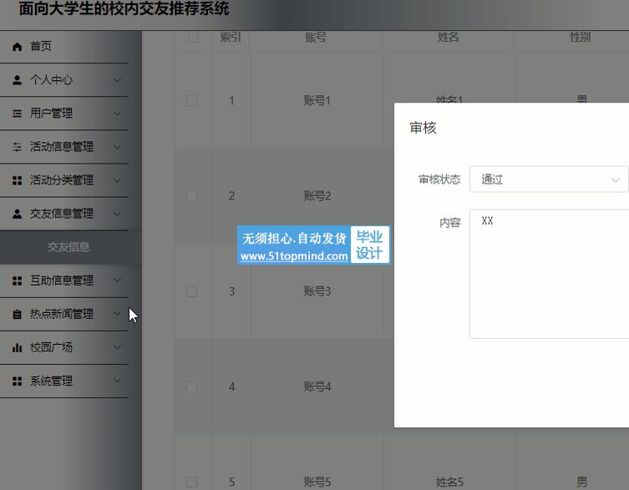Click into the 内容 text area

(549, 274)
